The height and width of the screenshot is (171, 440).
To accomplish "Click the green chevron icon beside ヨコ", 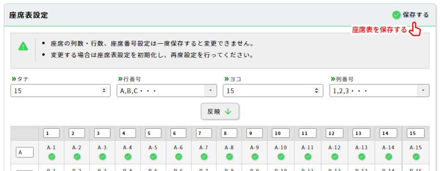I will click(226, 79).
